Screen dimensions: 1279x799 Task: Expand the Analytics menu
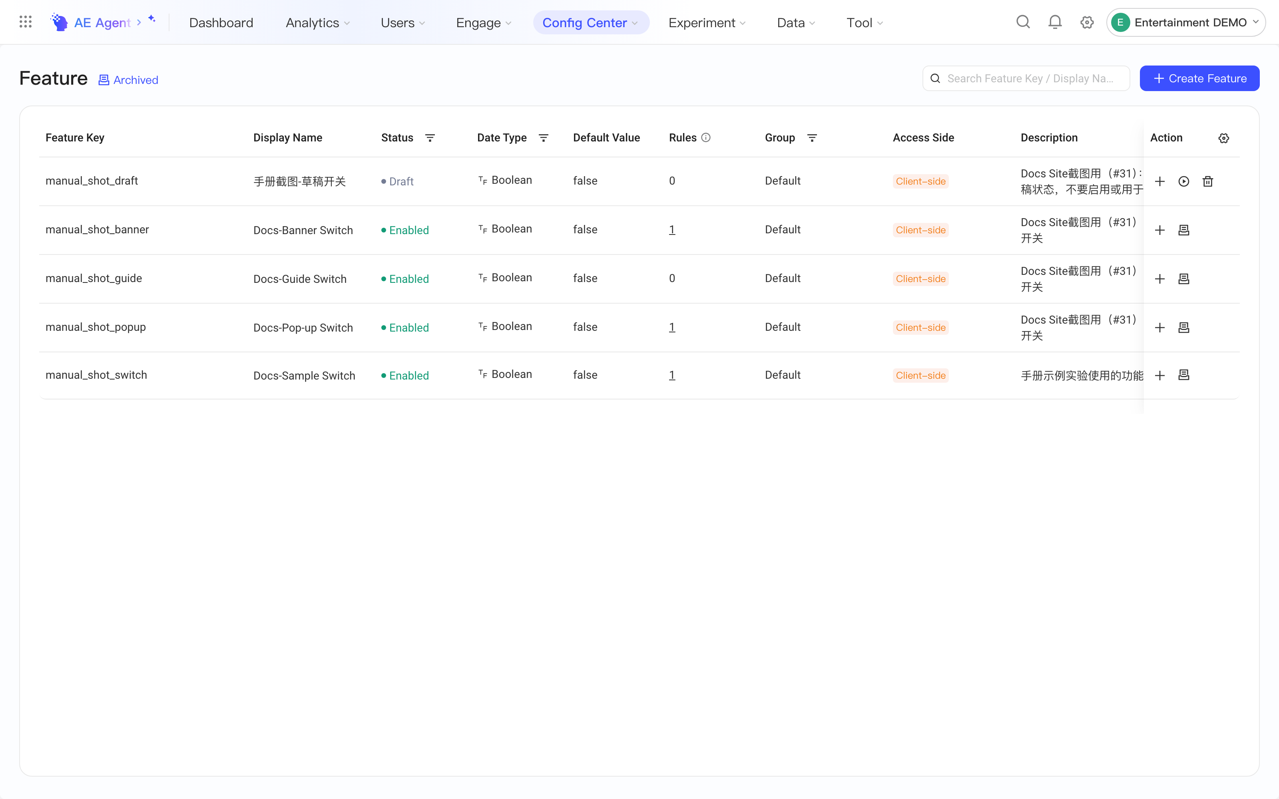[x=318, y=23]
